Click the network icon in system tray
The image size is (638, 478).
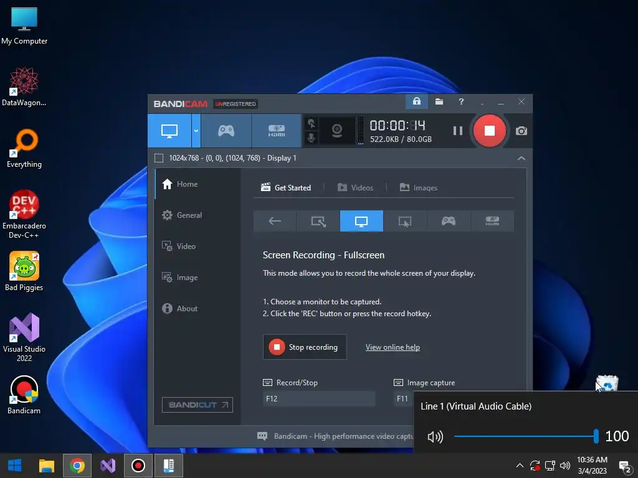(550, 466)
